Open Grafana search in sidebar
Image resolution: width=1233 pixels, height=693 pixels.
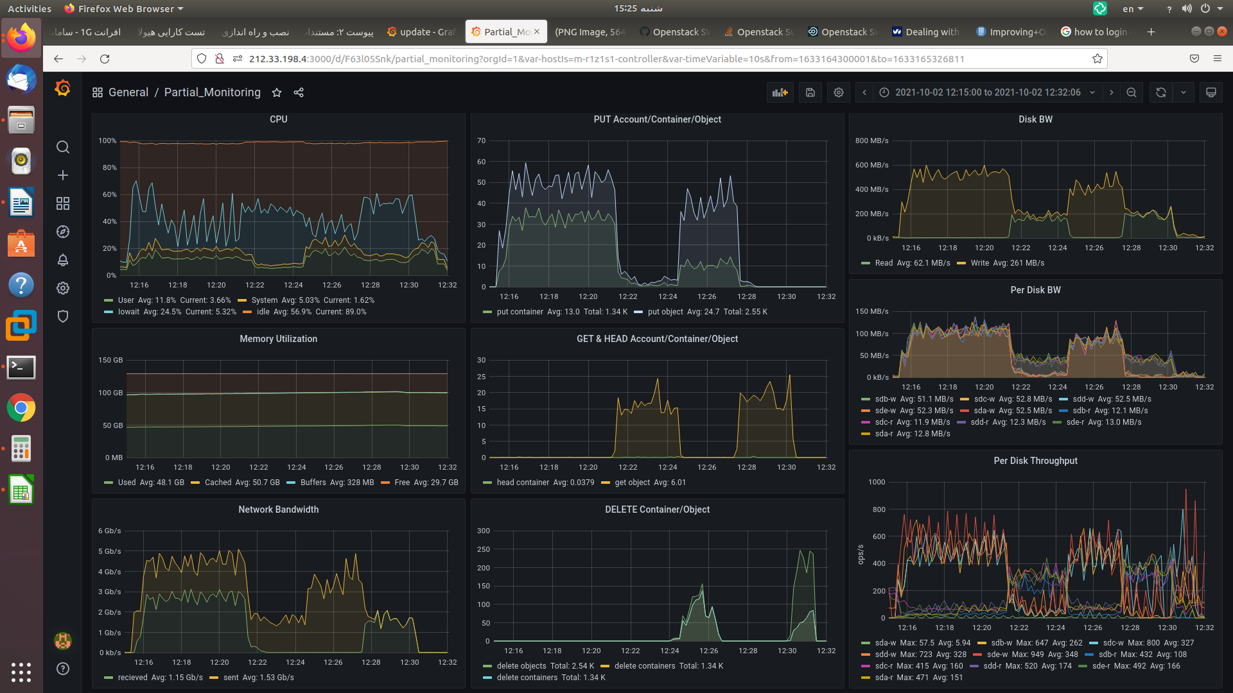[63, 147]
